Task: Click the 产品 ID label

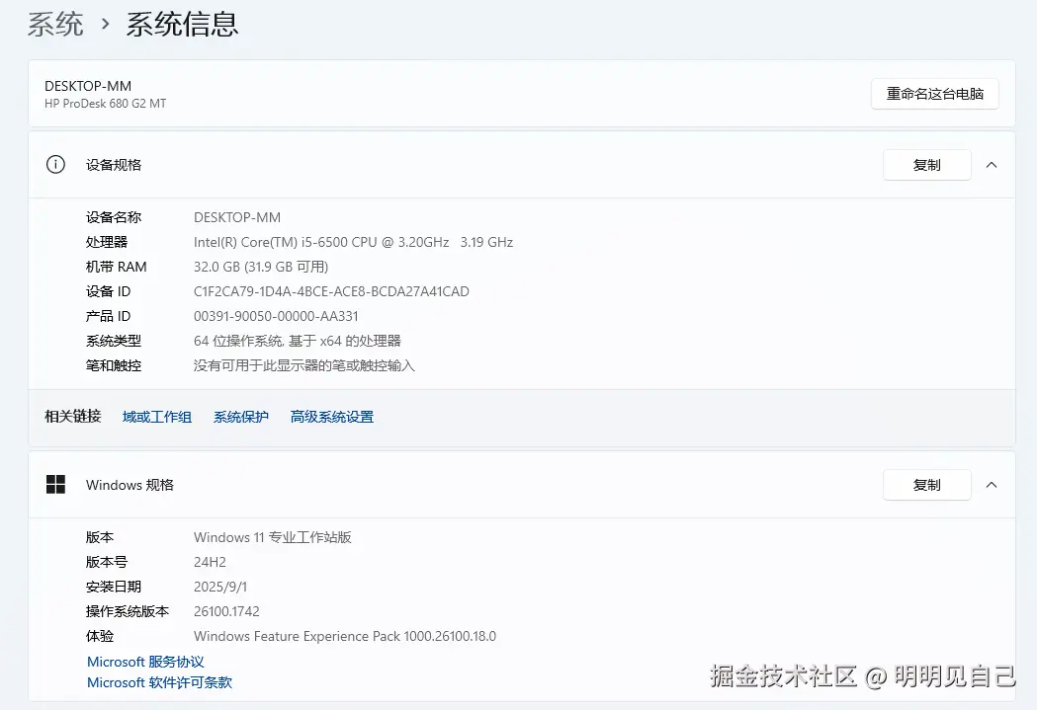Action: click(x=109, y=316)
